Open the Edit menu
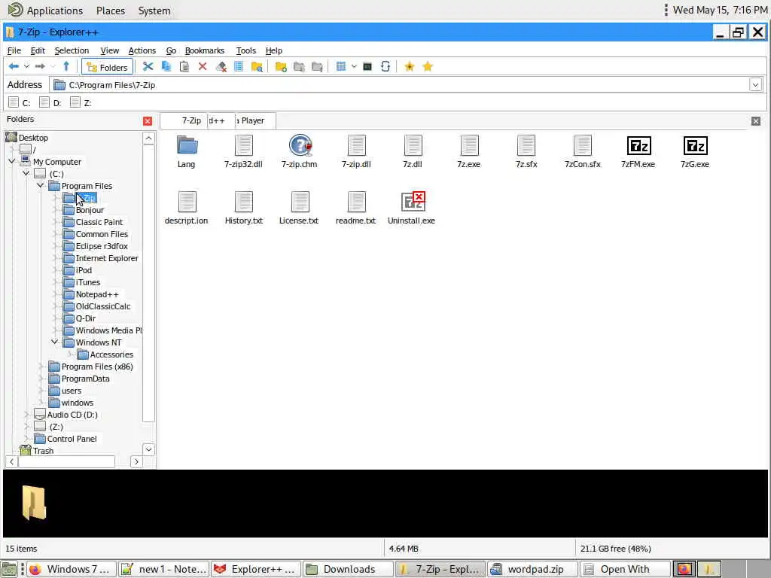Viewport: 771px width, 578px height. [38, 50]
